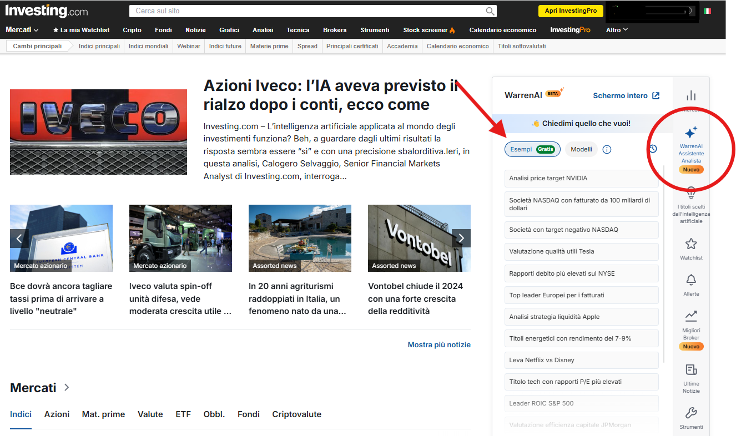Open the Allerte bell icon
736x436 pixels.
tap(691, 280)
